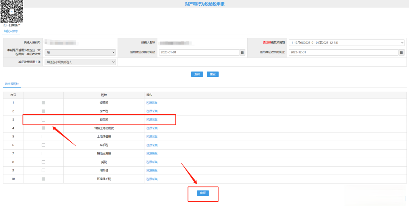This screenshot has width=409, height=209.
Task: Open 税源采集 link for 车船税
Action: pos(152,145)
